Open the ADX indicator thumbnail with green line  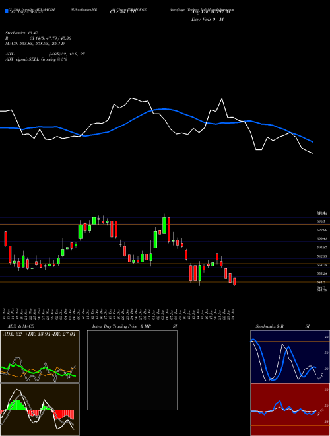40,357
